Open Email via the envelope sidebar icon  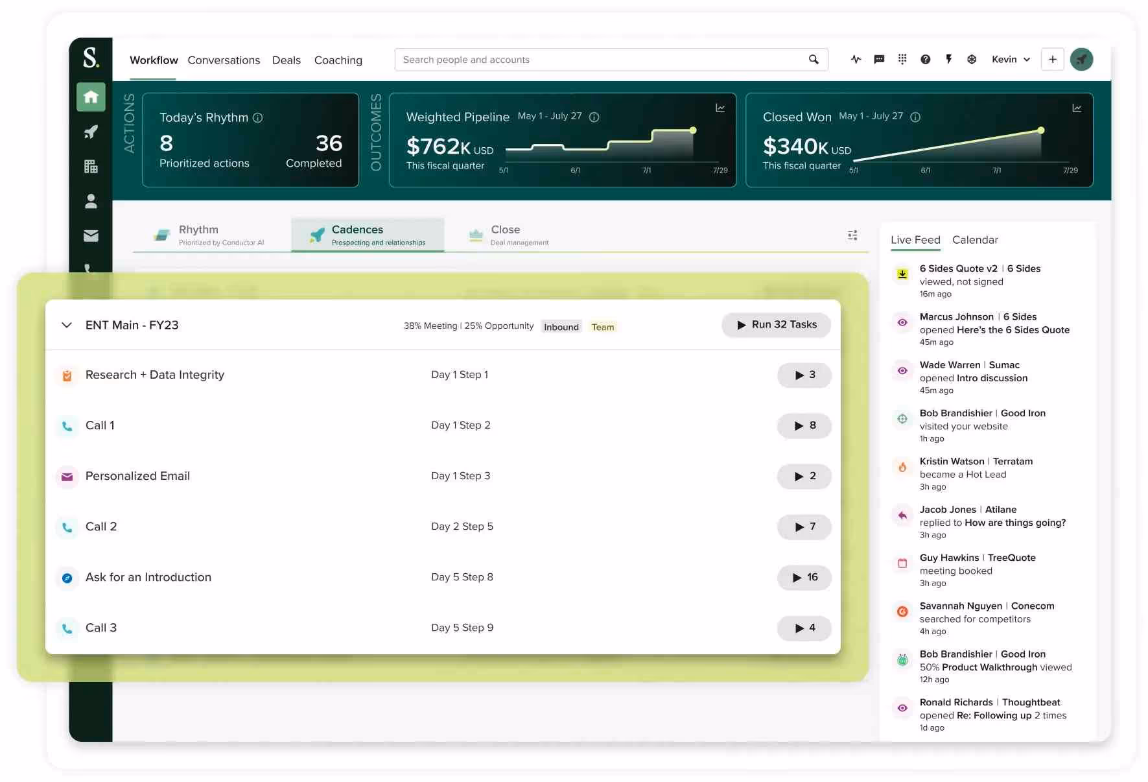(x=91, y=236)
